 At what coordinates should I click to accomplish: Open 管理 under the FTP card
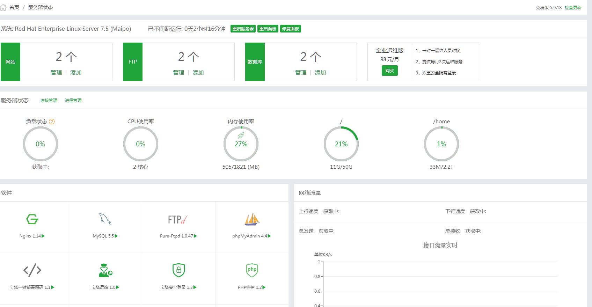(178, 72)
